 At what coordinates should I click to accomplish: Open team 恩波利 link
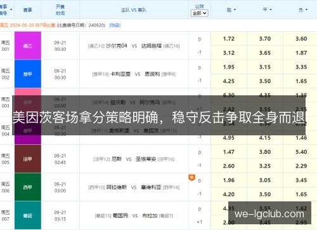pyautogui.click(x=152, y=74)
